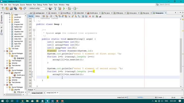The width and height of the screenshot is (184, 103).
Task: Switch editor to History view
Action: click(x=38, y=16)
